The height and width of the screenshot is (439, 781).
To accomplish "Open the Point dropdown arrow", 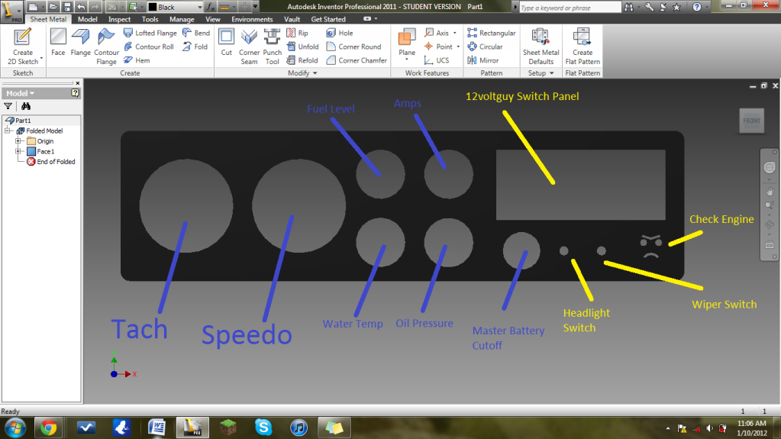I will click(458, 47).
